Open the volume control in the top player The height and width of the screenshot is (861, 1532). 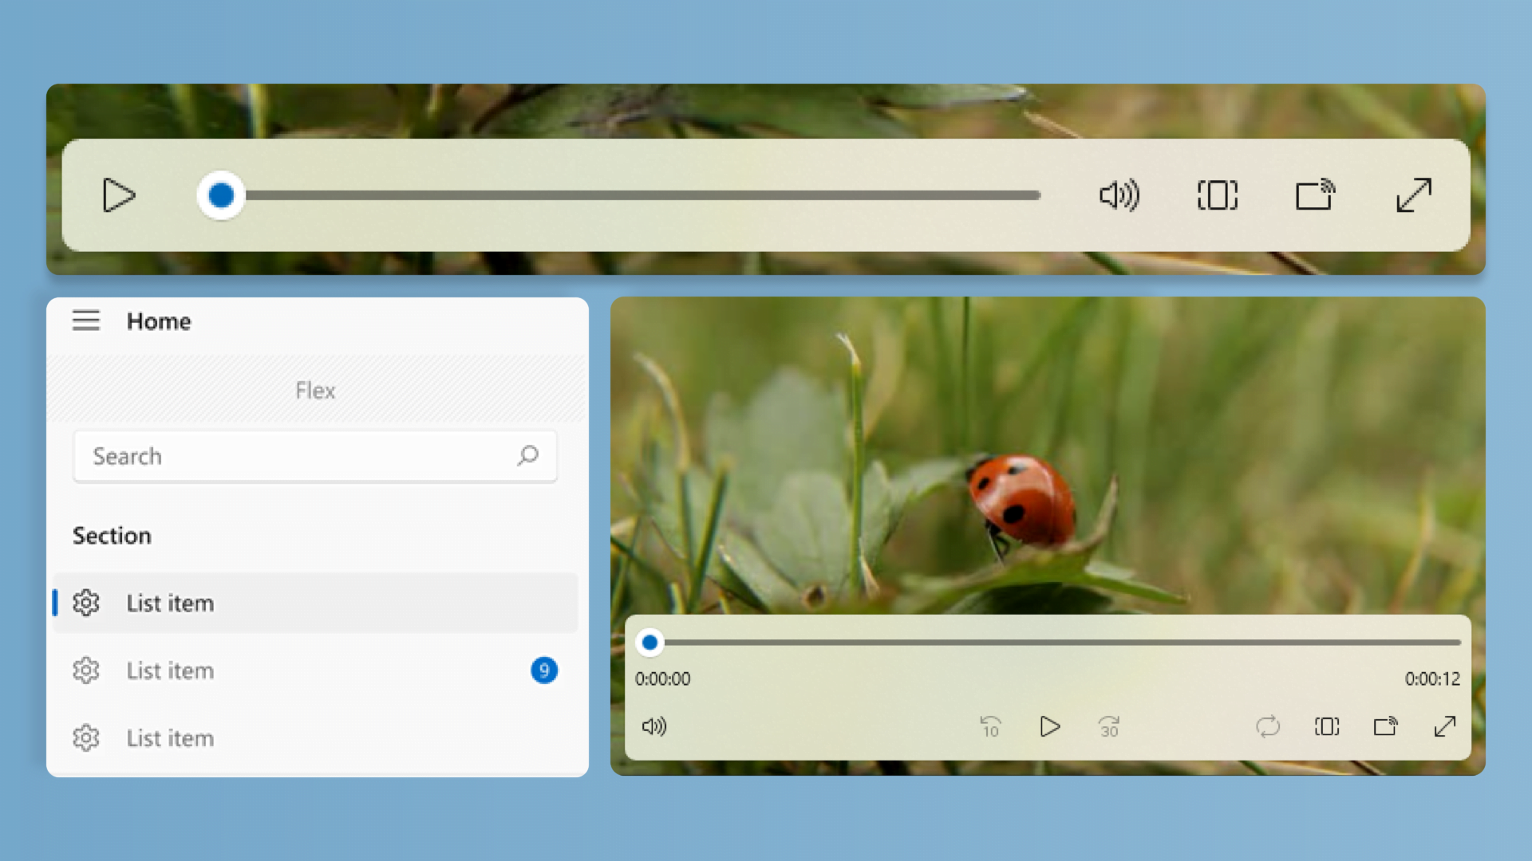pos(1119,195)
